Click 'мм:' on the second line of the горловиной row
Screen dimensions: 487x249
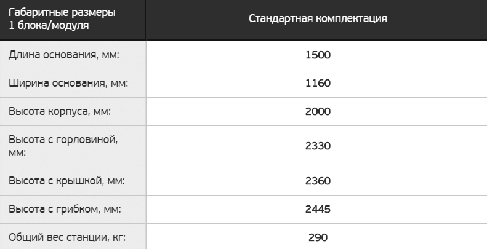[17, 152]
